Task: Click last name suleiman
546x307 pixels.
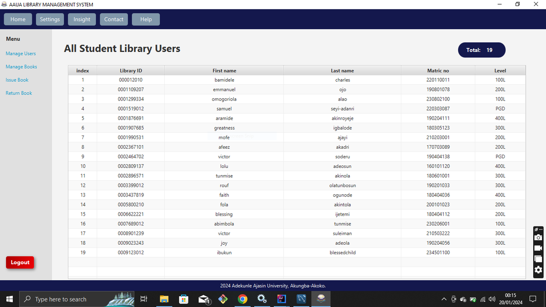Action: [342, 233]
